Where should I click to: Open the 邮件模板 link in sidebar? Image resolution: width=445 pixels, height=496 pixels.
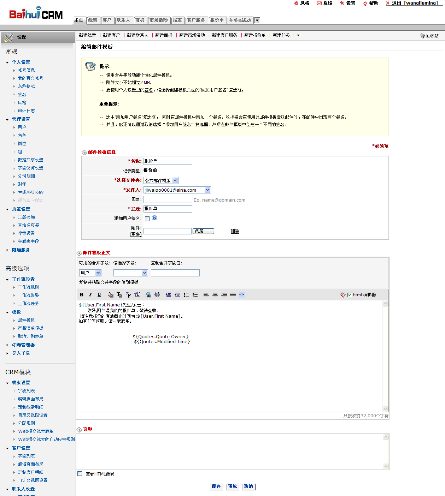coord(26,320)
